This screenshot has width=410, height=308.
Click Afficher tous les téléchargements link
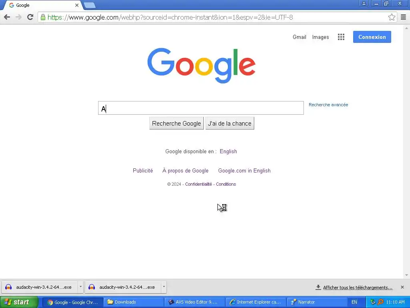358,288
